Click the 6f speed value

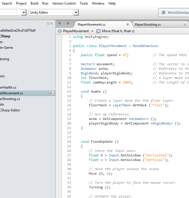(x=124, y=55)
